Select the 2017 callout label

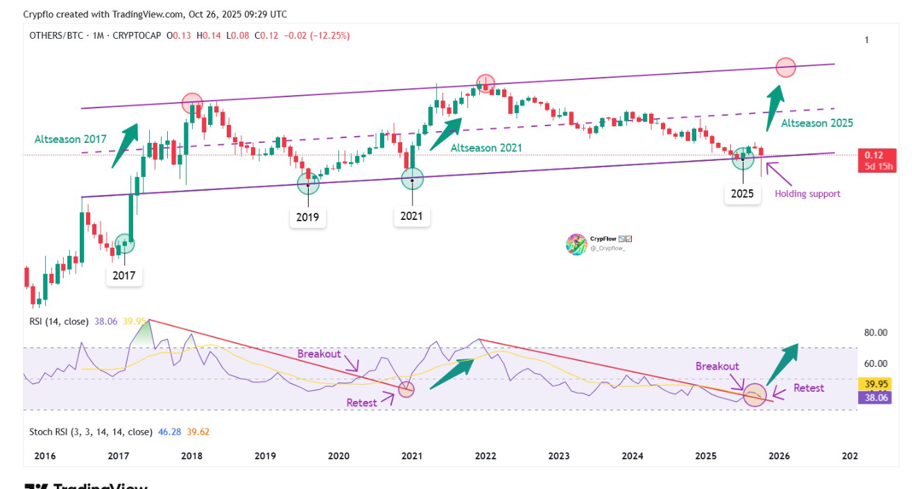tap(124, 275)
